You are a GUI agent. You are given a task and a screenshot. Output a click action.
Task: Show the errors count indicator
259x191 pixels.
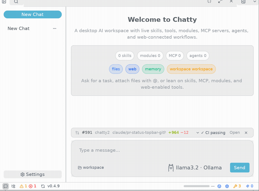32,186
